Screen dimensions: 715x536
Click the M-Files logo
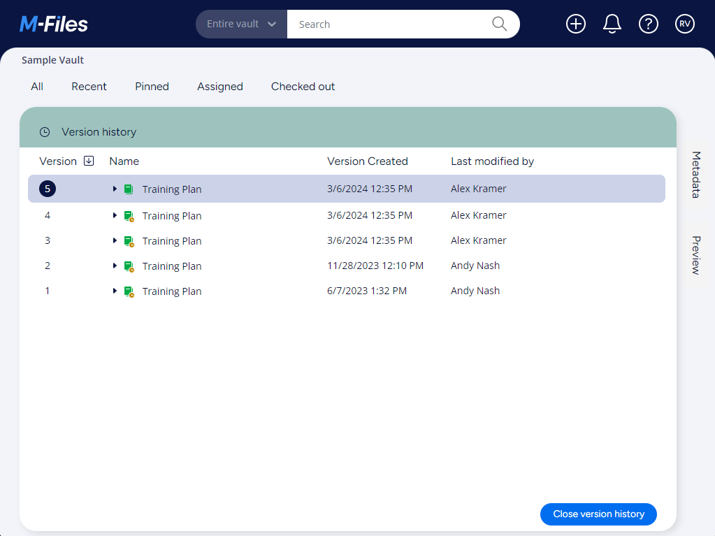tap(54, 24)
